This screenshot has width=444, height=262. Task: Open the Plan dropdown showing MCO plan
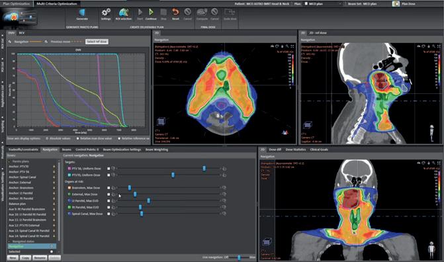323,4
